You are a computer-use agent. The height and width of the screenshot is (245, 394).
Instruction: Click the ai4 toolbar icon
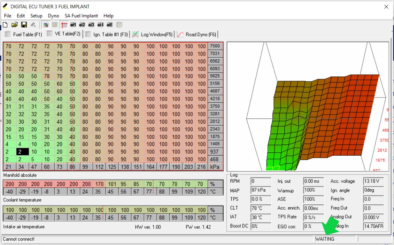click(x=101, y=25)
